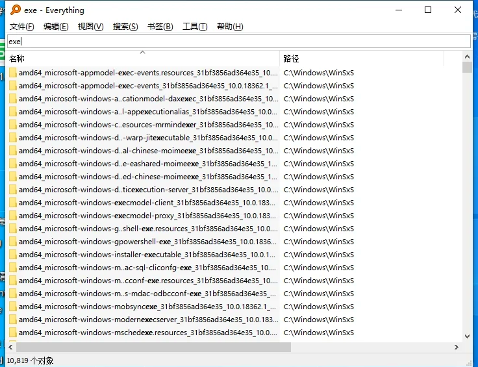
Task: Click folder icon of execmodel-proxy row
Action: pos(13,216)
